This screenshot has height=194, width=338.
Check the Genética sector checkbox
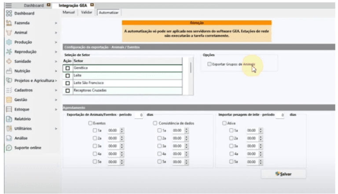[68, 68]
